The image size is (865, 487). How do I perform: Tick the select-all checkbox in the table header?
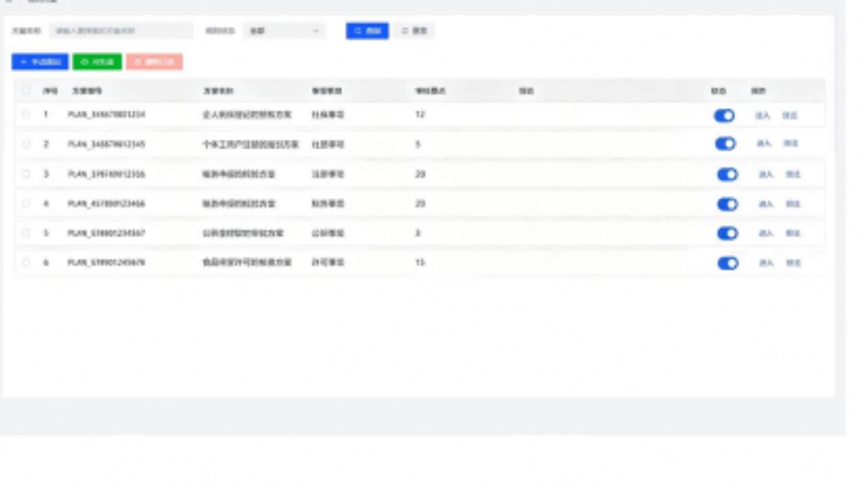pos(26,90)
